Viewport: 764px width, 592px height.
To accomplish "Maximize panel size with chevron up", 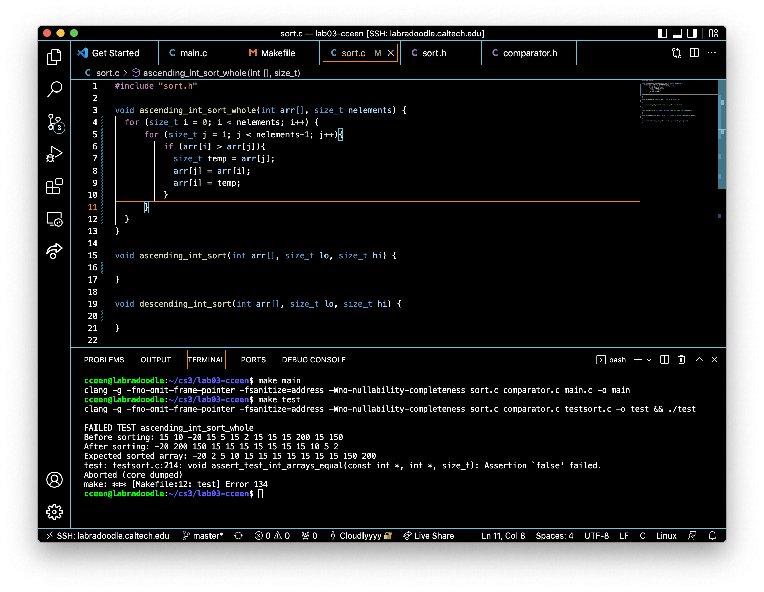I will [699, 359].
